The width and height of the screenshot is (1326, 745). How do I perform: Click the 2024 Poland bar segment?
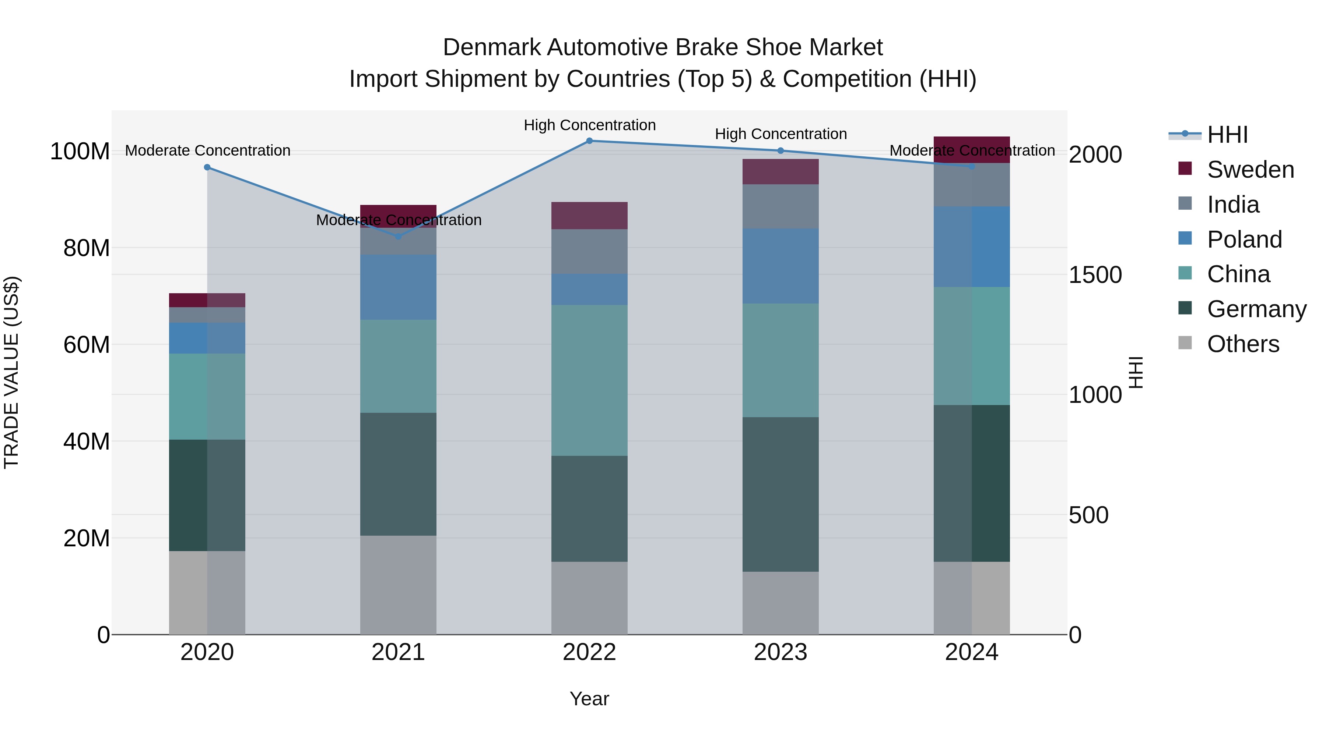971,247
